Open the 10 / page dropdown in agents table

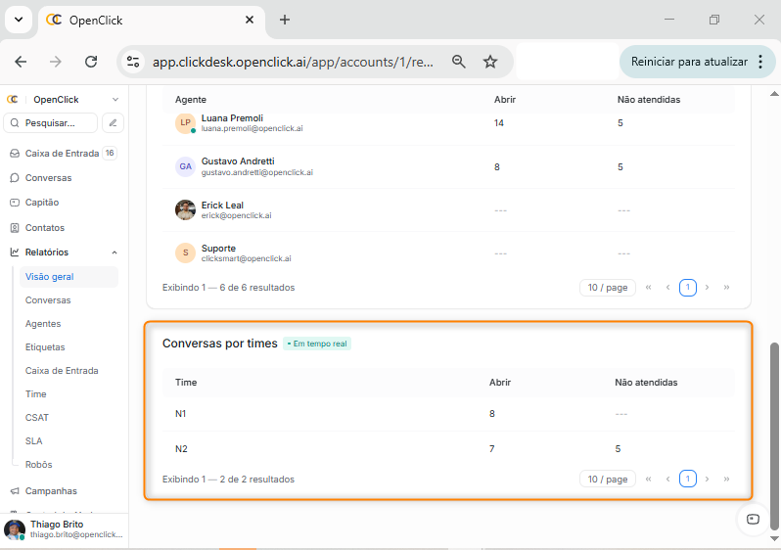click(x=607, y=288)
